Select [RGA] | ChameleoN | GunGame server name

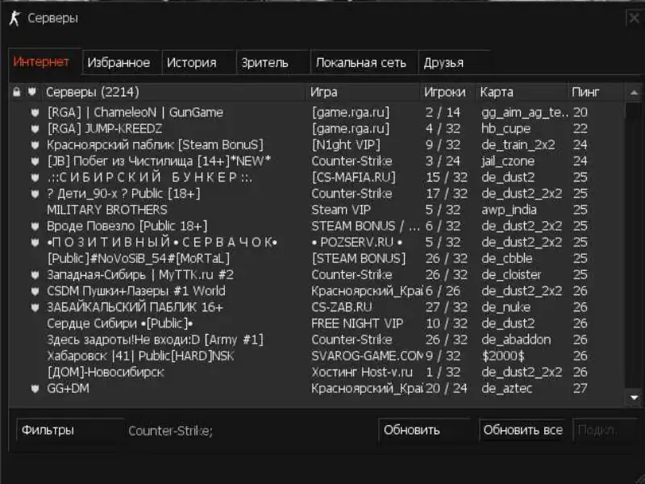135,112
